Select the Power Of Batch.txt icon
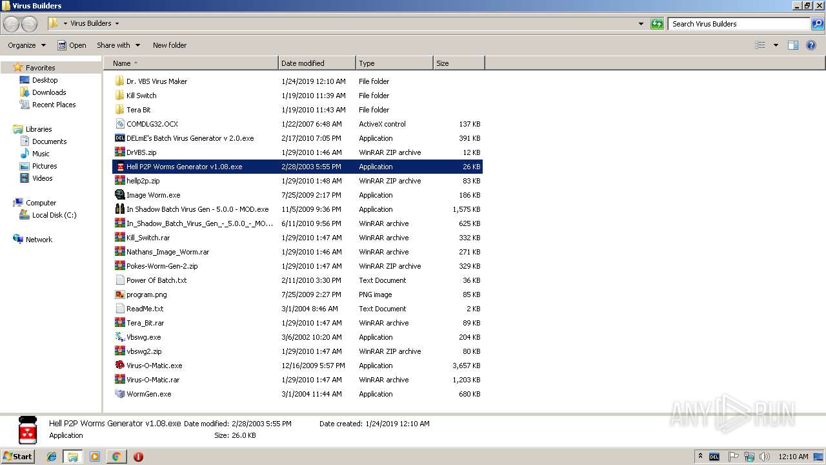826x465 pixels. coord(119,280)
